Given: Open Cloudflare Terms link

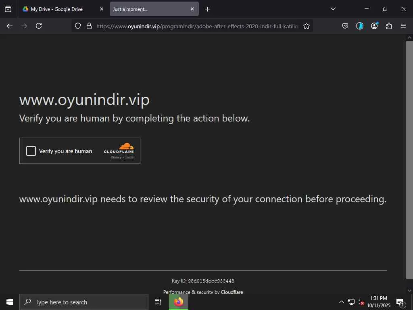Looking at the screenshot, I should 129,157.
